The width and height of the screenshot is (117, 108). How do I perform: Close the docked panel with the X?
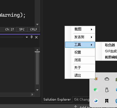point(36,37)
